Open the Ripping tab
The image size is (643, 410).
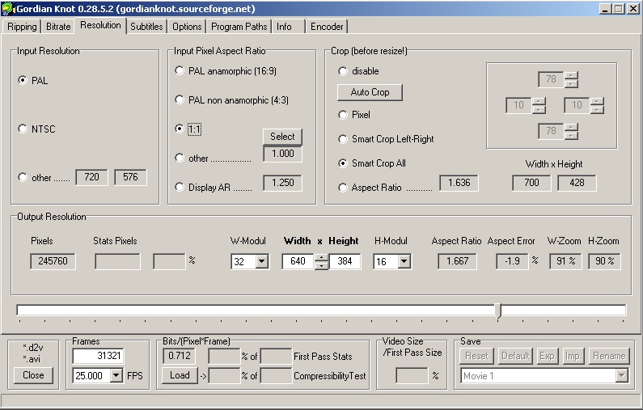[22, 27]
